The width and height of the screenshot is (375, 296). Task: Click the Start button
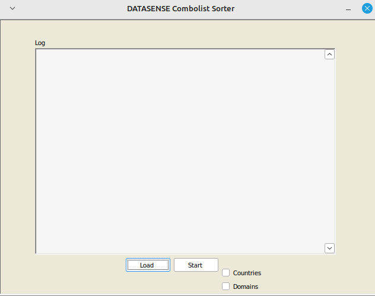(196, 265)
